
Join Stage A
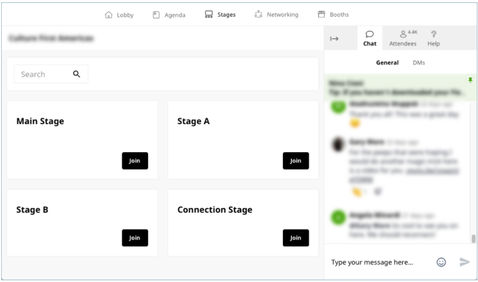(x=296, y=161)
